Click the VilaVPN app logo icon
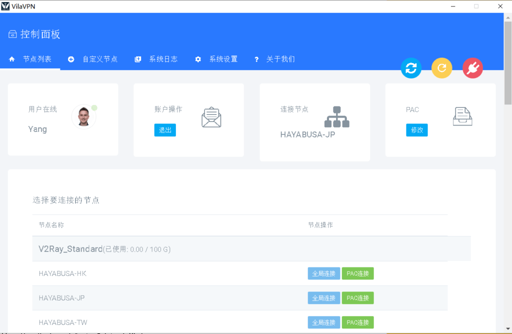 (5, 6)
